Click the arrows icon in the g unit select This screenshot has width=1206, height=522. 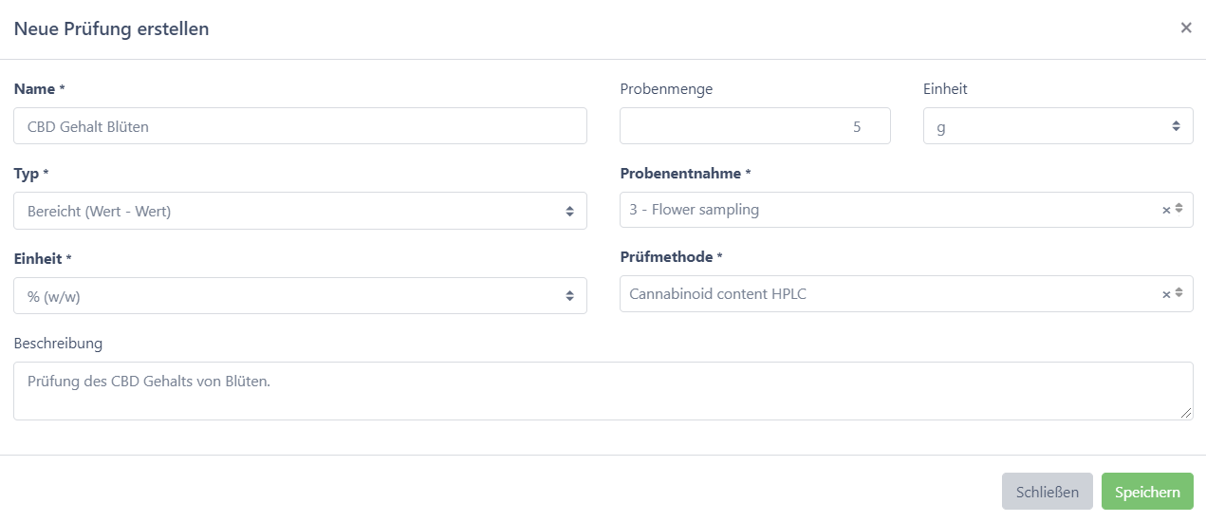point(1177,125)
